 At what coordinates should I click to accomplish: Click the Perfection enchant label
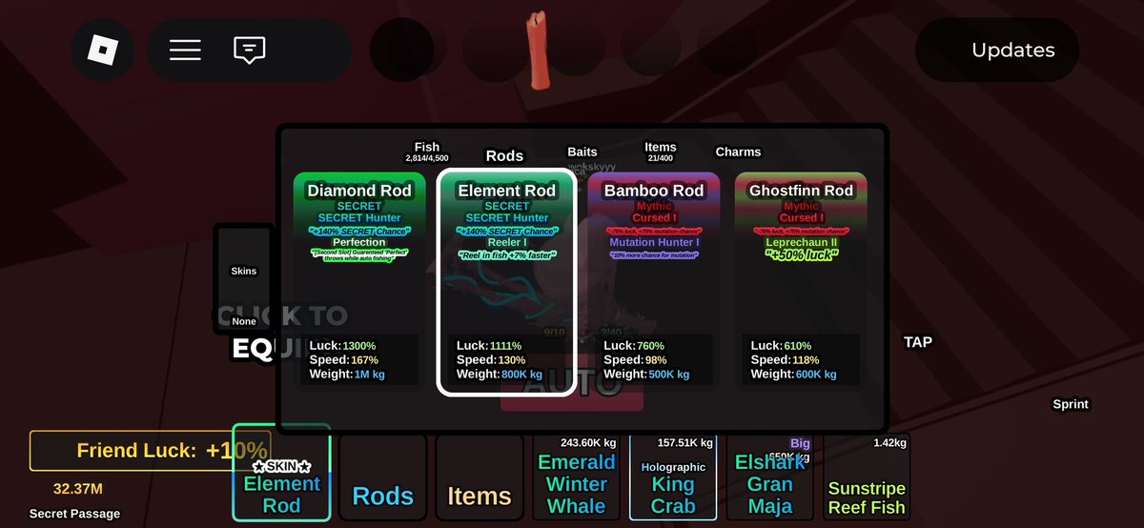click(x=359, y=242)
